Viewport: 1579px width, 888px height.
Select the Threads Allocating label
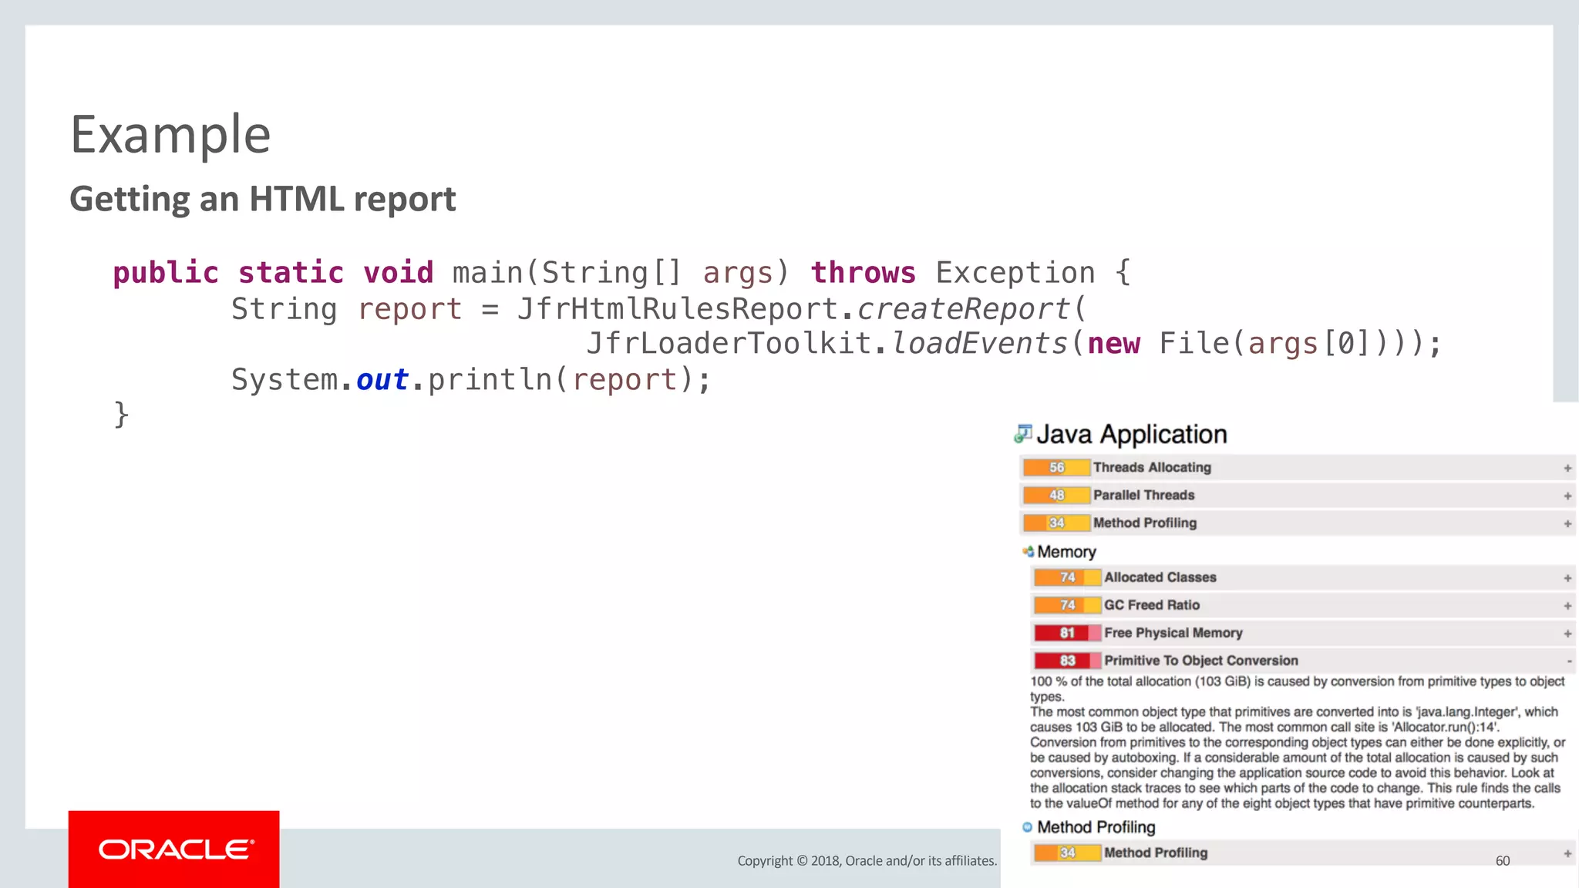pyautogui.click(x=1152, y=467)
